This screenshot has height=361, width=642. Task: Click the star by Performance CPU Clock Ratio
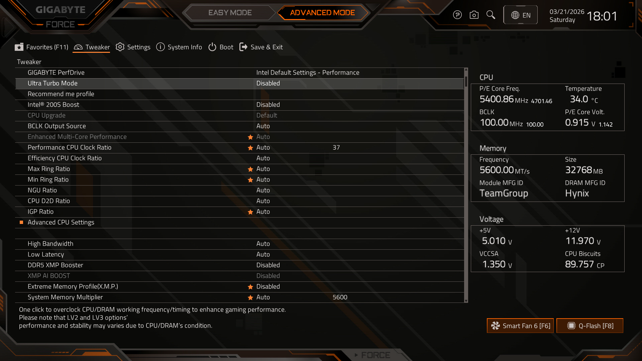pyautogui.click(x=250, y=148)
